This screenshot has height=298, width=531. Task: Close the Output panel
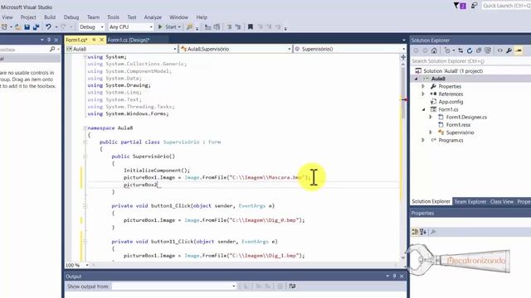click(402, 276)
